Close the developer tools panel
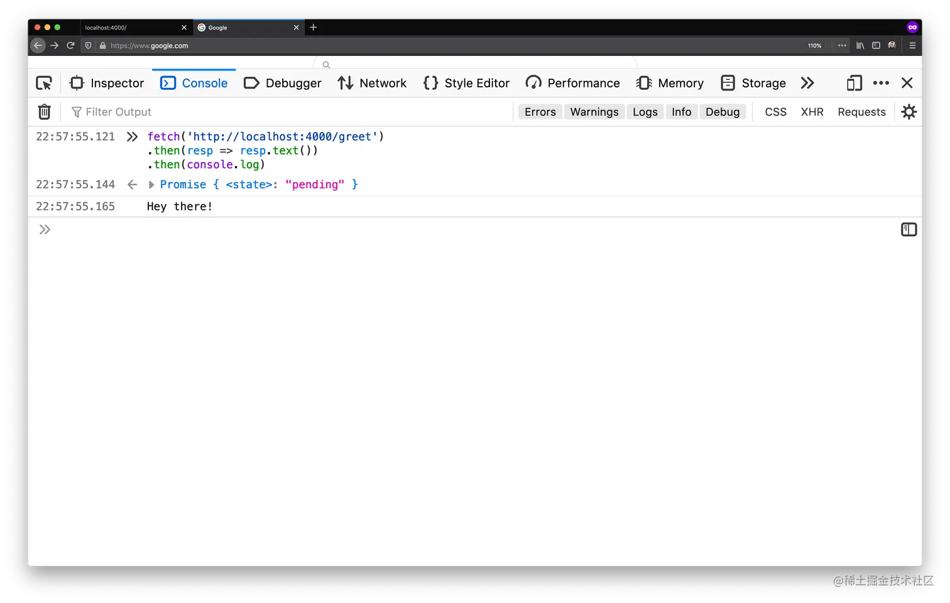Screen dimensions: 950x603 coord(907,83)
